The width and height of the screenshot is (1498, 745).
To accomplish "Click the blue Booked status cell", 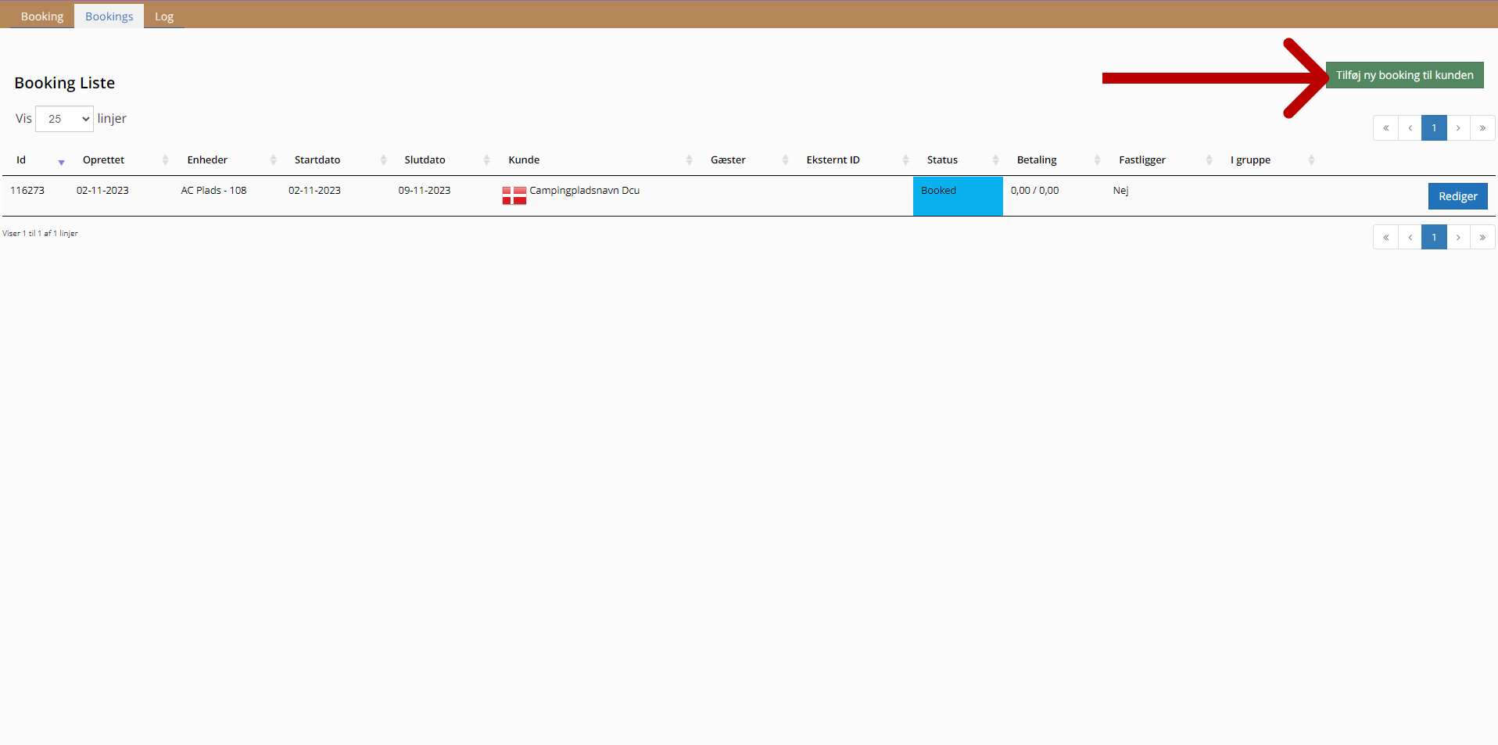I will (957, 195).
